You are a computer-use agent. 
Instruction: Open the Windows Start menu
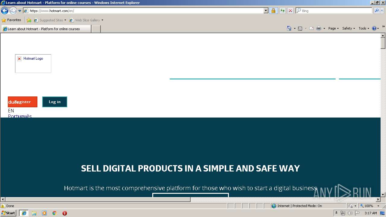(8, 213)
